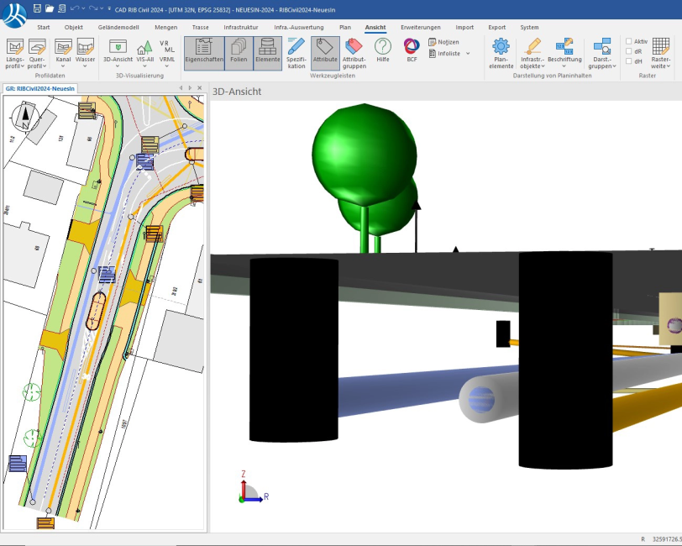The height and width of the screenshot is (546, 682).
Task: Expand the Infoliste dropdown
Action: (468, 54)
